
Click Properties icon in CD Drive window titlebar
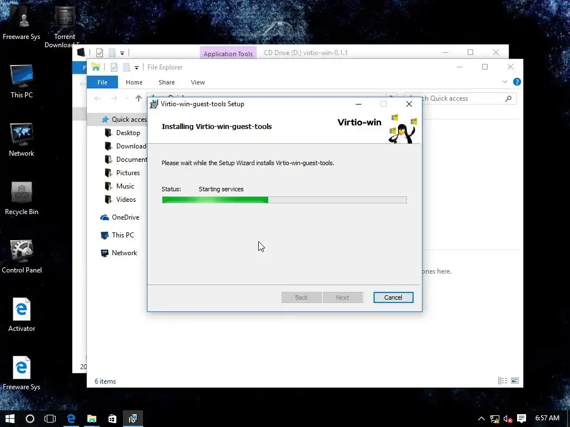point(100,53)
